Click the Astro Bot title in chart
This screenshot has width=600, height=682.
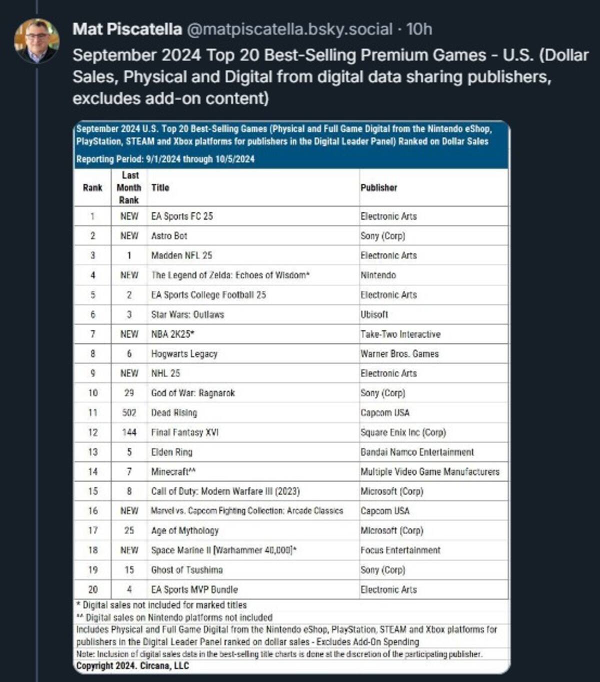(169, 236)
